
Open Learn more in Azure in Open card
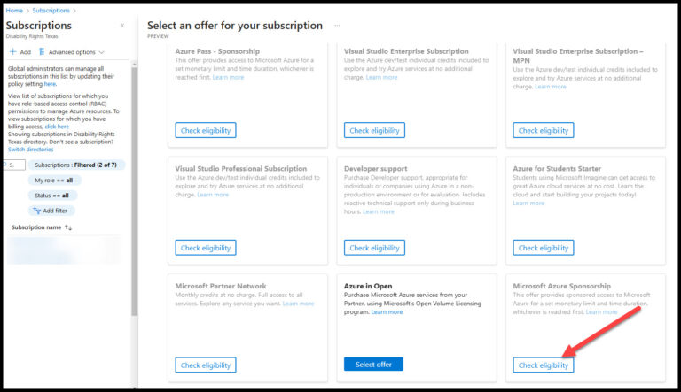[x=387, y=312]
